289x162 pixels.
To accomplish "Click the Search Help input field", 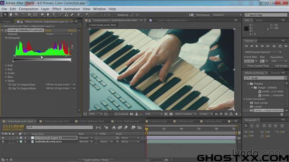I will [266, 15].
